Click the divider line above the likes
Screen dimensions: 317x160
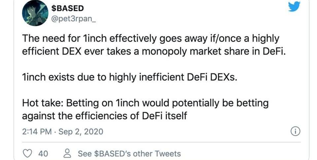point(161,142)
